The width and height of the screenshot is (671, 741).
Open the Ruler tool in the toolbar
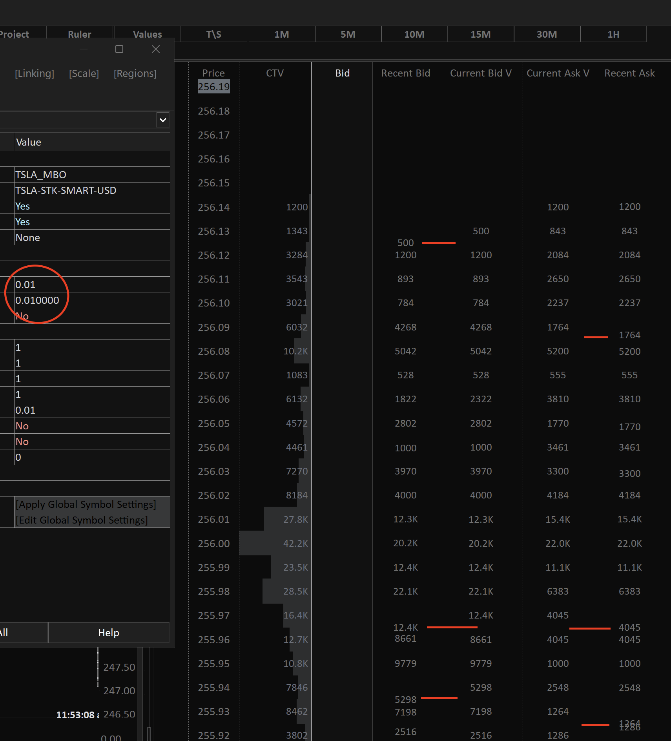(80, 34)
